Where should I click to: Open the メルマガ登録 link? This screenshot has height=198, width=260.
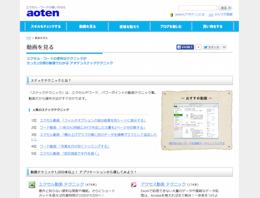point(223,15)
